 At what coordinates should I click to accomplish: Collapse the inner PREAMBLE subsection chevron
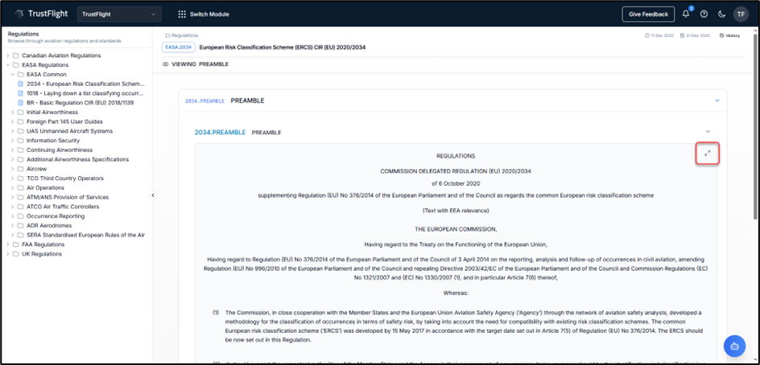[708, 132]
